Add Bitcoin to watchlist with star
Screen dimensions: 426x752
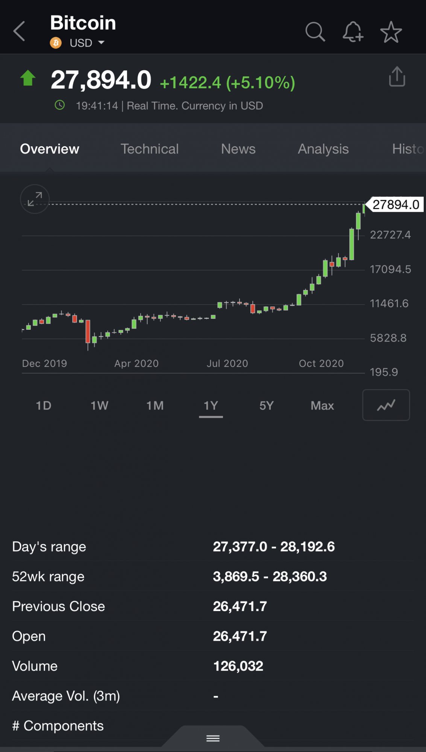point(391,32)
